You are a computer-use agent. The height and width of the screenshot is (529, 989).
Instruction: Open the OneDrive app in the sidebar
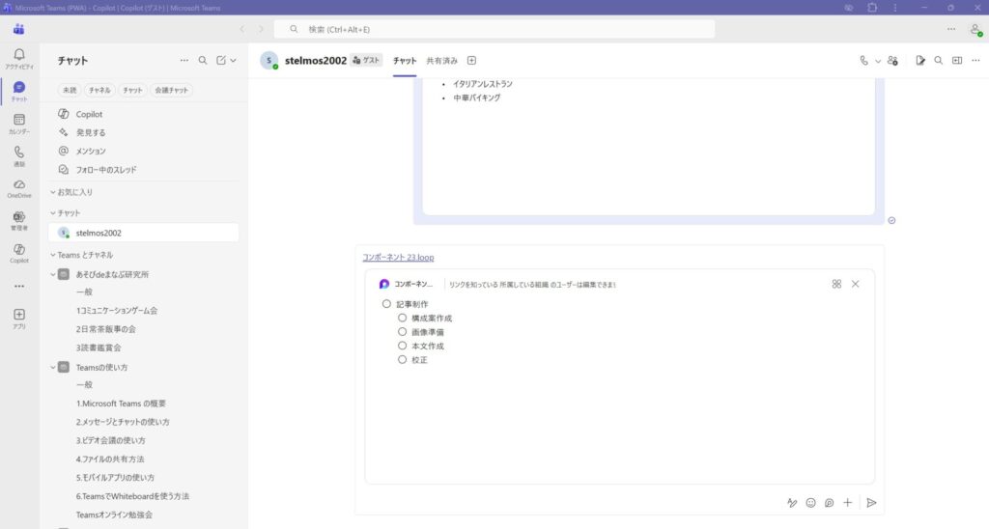(19, 185)
